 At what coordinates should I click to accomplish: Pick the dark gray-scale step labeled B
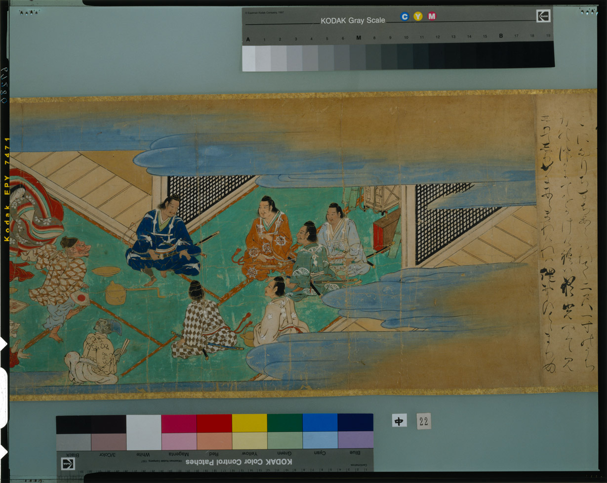500,54
